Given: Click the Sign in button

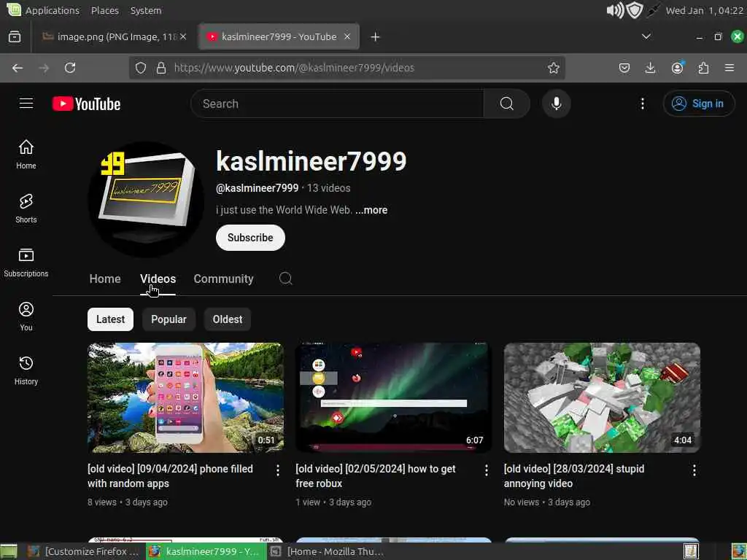Looking at the screenshot, I should (698, 104).
